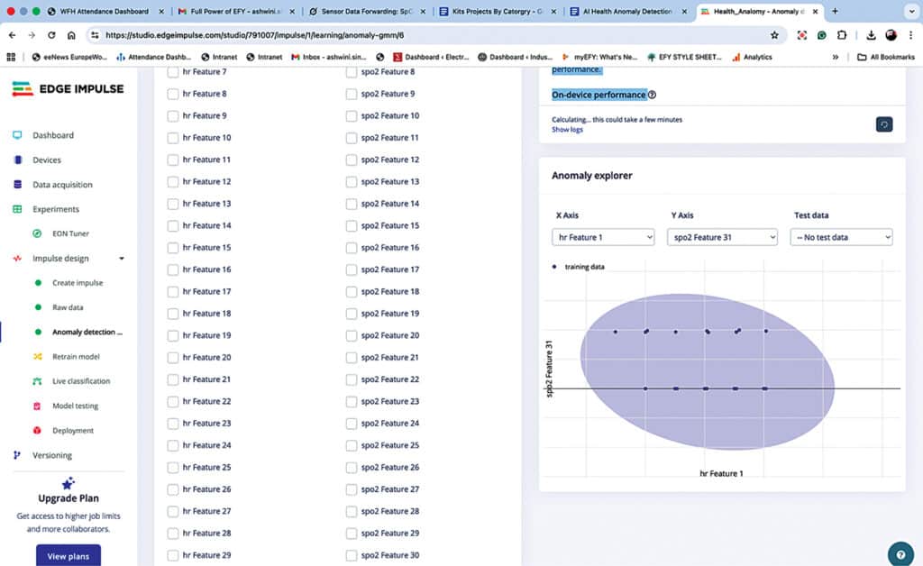Open the X Axis dropdown showing hr Feature 1
The height and width of the screenshot is (566, 923).
tap(602, 236)
